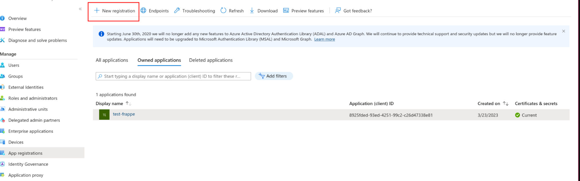Click the Download arrow icon
The image size is (580, 181).
[x=252, y=11]
